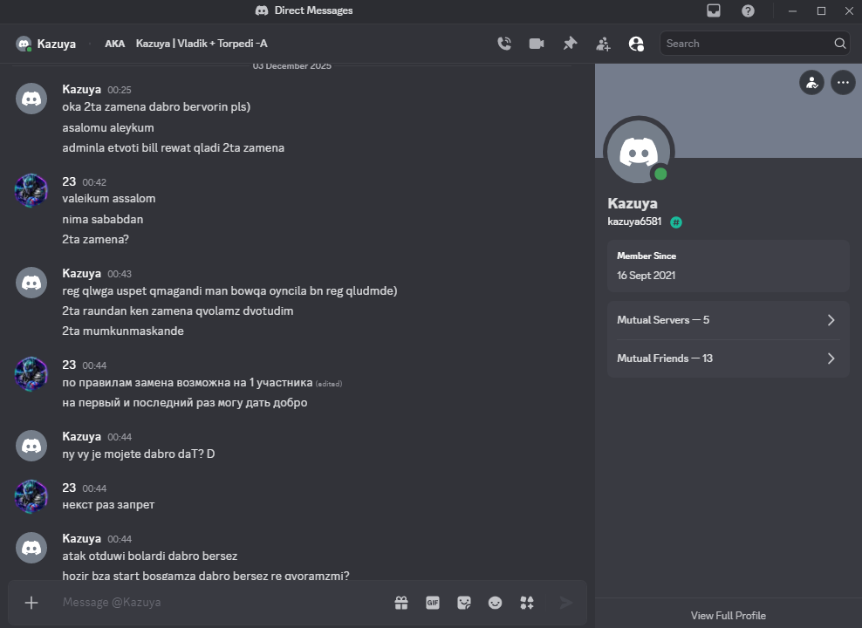Open View Full Profile

(728, 616)
